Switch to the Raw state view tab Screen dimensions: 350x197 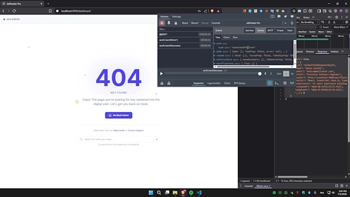coord(235,38)
